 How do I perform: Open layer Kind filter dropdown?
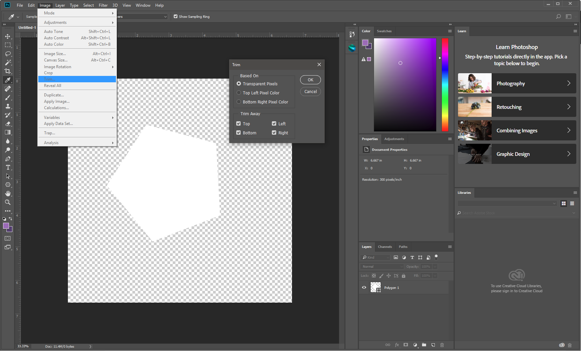(x=375, y=257)
